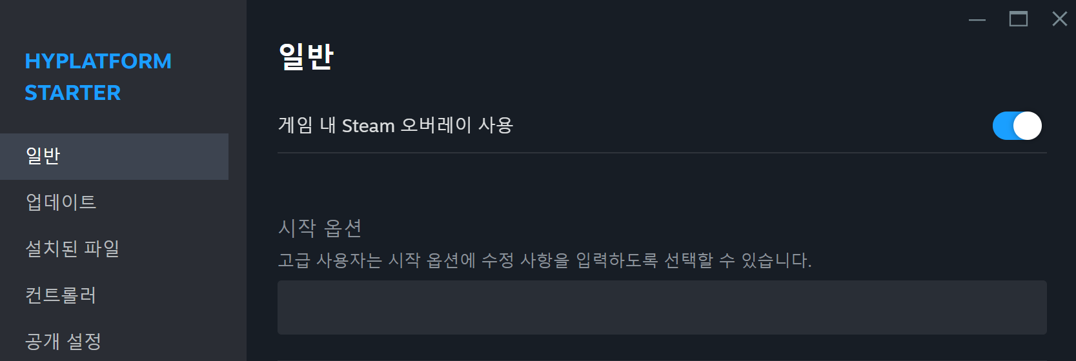Click the 고급 사용자는 launch options description
This screenshot has height=361, width=1076.
click(544, 260)
